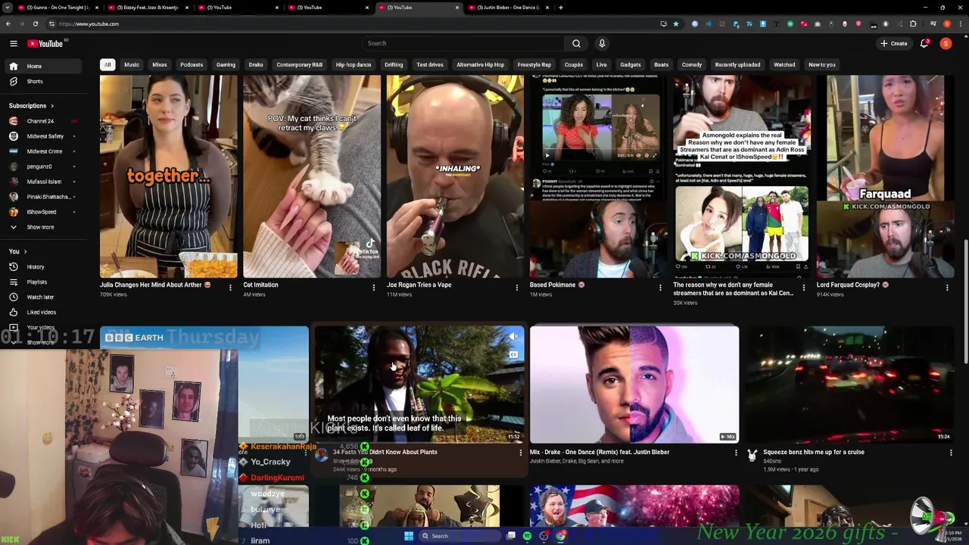
Task: Open the notifications bell
Action: coord(924,43)
